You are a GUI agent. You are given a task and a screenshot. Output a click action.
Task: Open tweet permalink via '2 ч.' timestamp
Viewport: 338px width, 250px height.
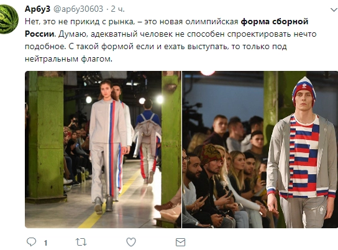[x=117, y=9]
